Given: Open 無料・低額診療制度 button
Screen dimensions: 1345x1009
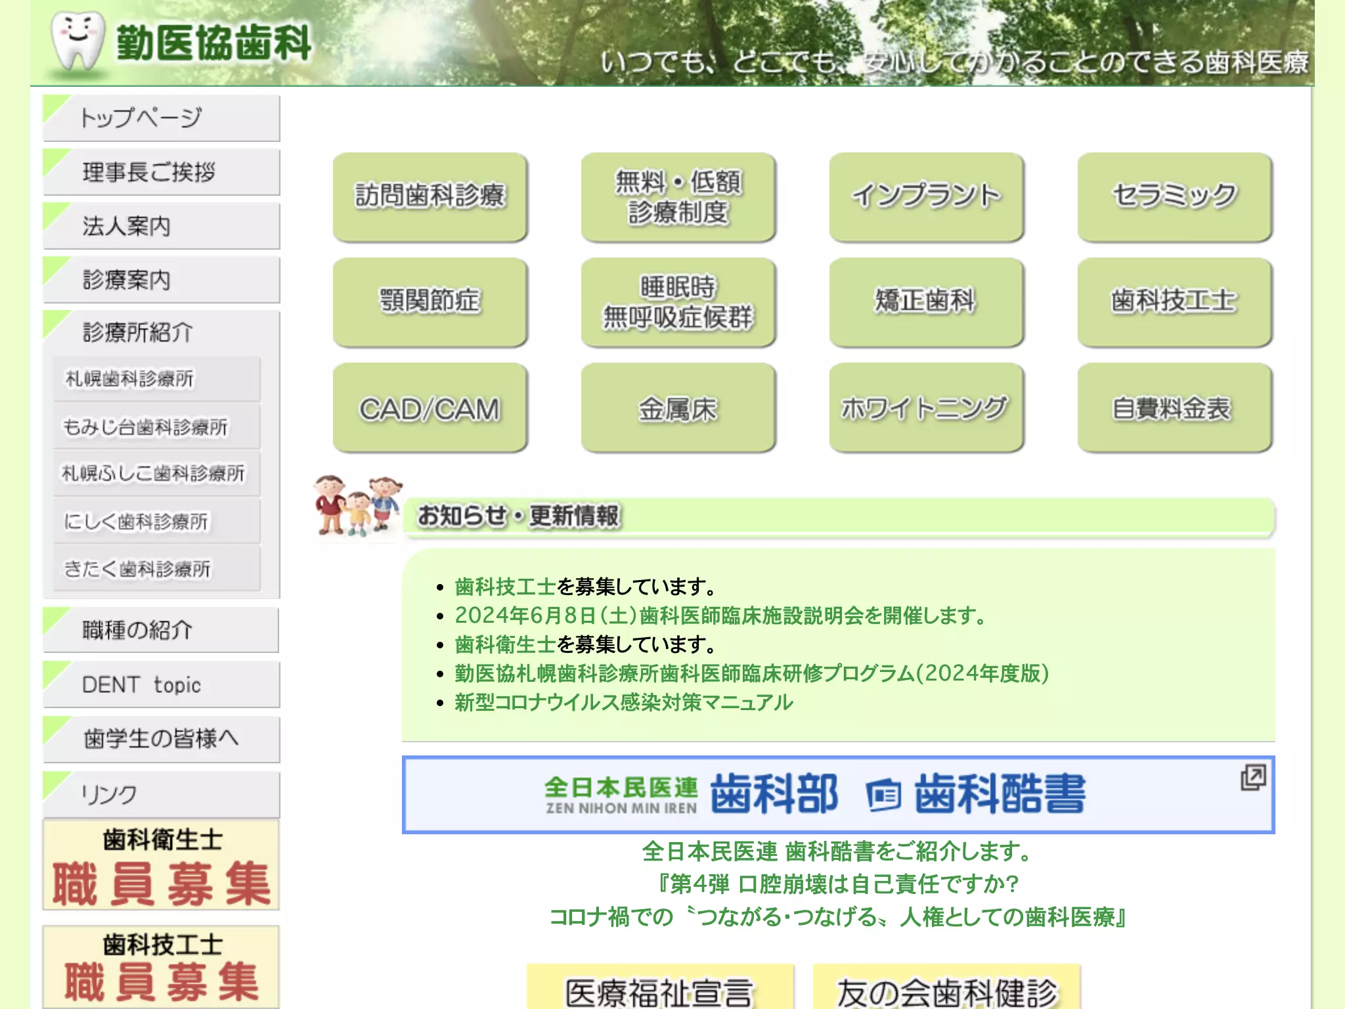Looking at the screenshot, I should (x=678, y=196).
